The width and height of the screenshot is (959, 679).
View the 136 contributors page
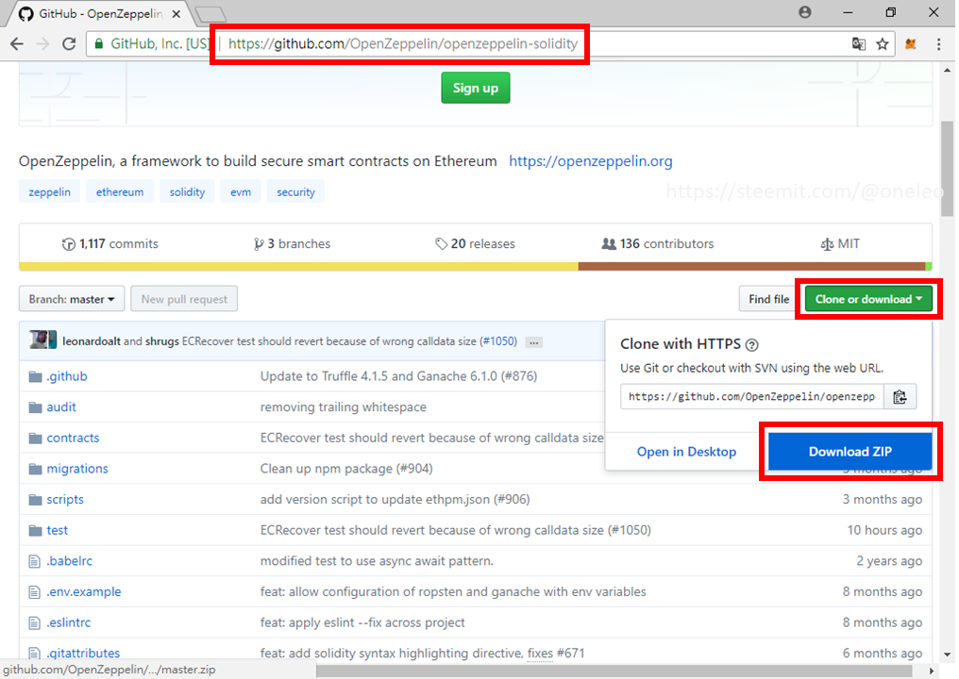pos(658,244)
